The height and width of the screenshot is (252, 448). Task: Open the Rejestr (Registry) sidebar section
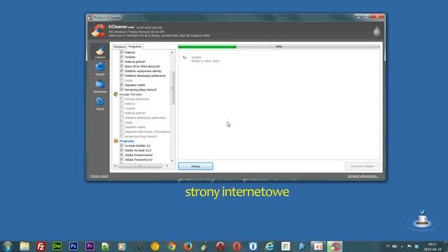(x=100, y=69)
